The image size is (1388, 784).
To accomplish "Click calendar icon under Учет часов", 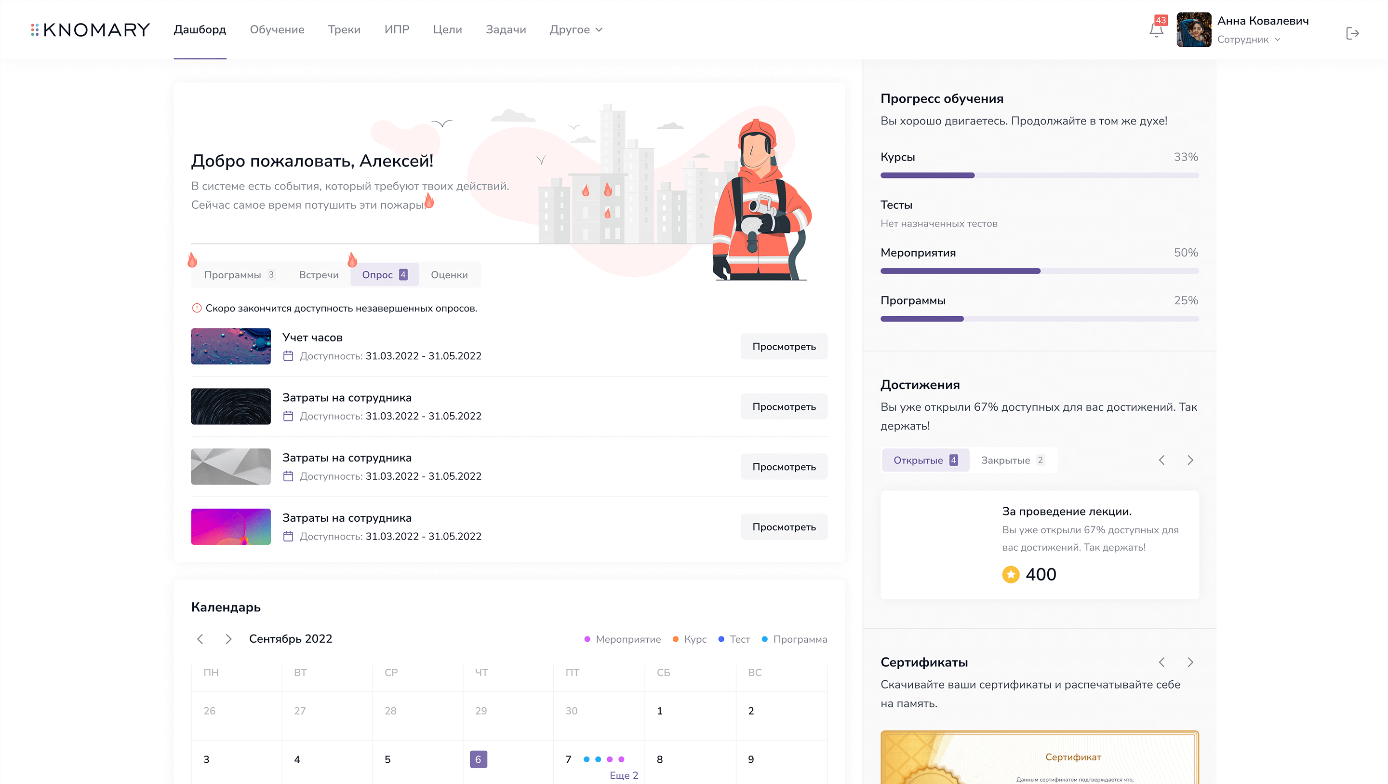I will point(288,356).
